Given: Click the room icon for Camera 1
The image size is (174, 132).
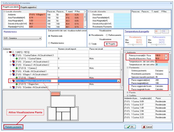Looking at the screenshot, I should [x=13, y=62].
